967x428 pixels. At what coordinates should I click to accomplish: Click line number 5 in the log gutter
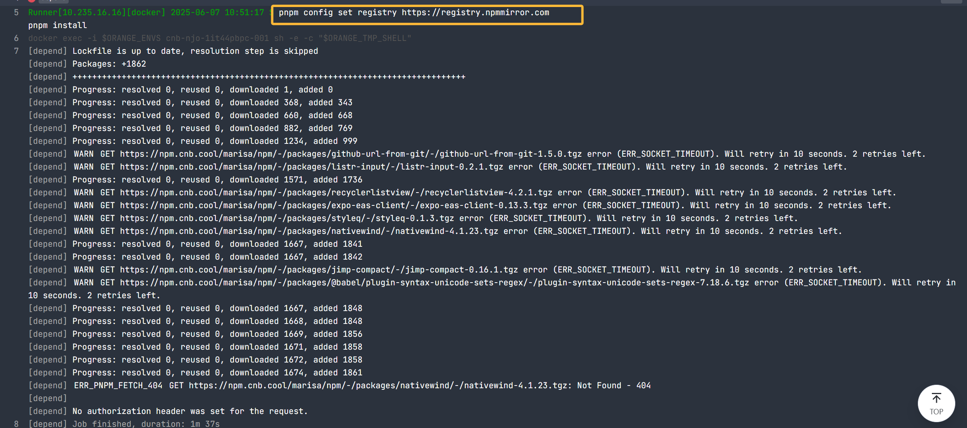pyautogui.click(x=16, y=12)
